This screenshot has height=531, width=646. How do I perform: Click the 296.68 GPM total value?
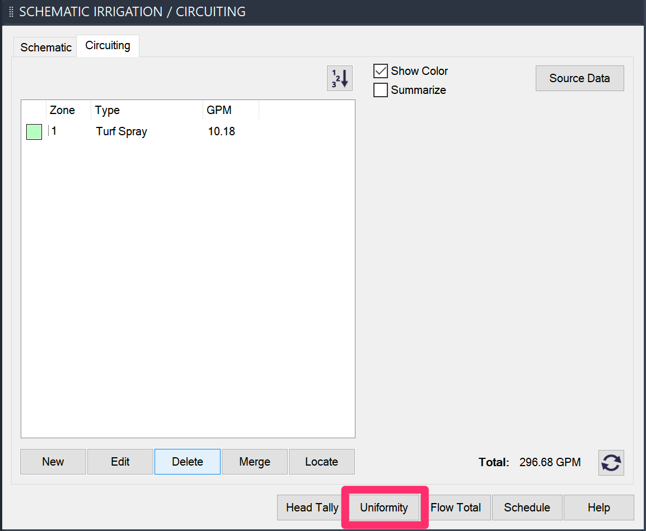click(550, 462)
